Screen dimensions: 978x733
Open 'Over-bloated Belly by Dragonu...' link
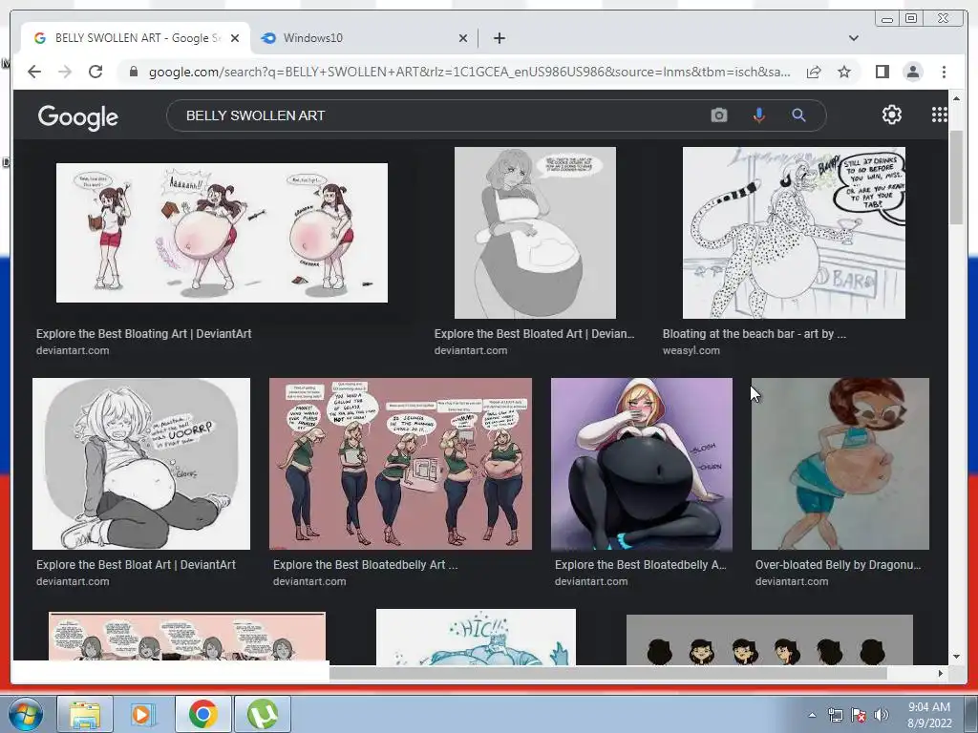tap(838, 565)
